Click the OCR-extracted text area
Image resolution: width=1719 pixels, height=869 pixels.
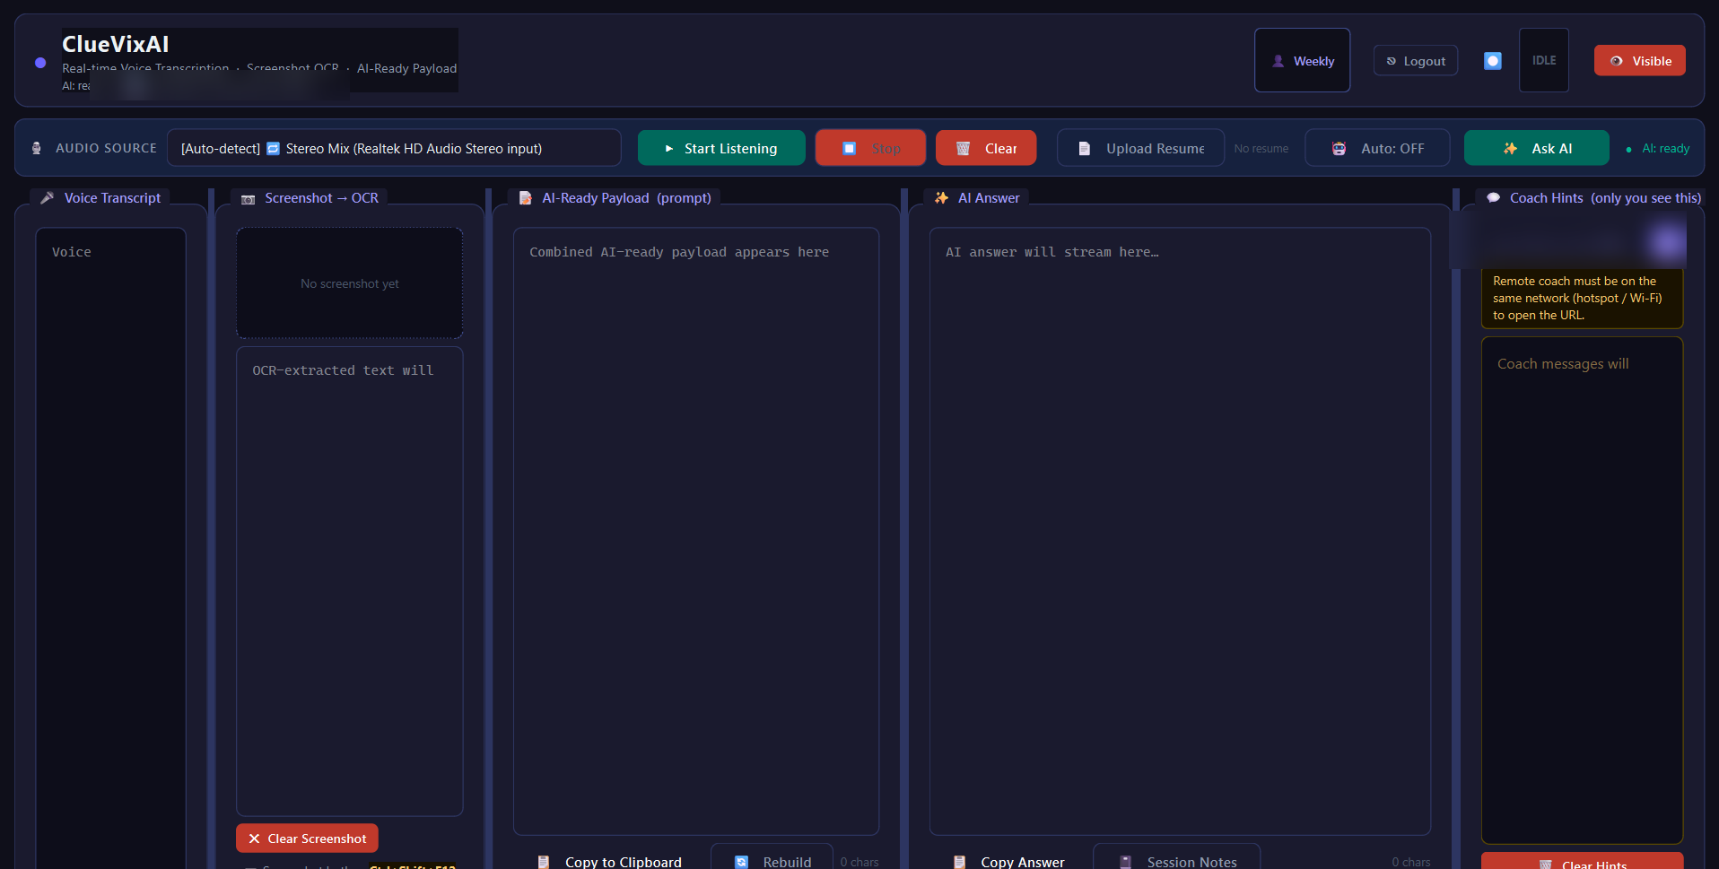350,581
